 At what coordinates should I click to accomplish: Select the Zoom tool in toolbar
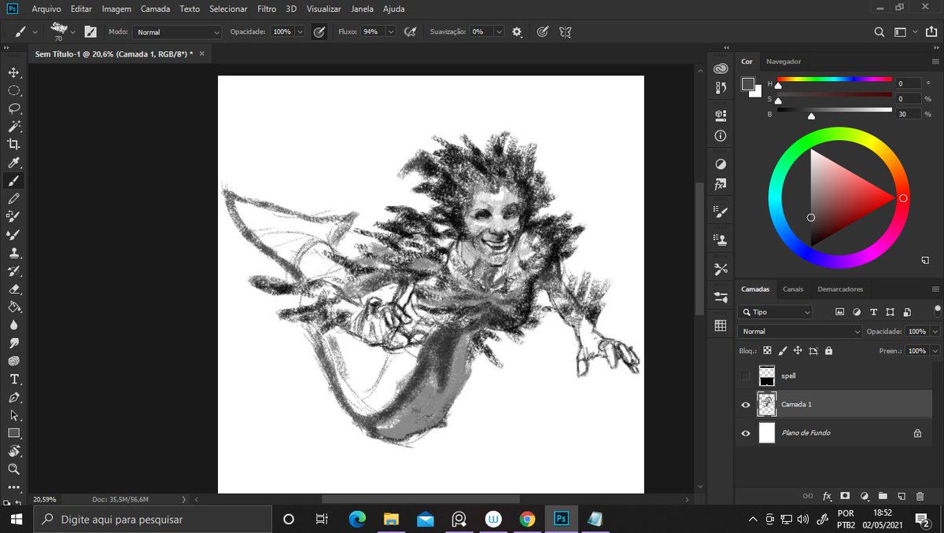click(14, 469)
